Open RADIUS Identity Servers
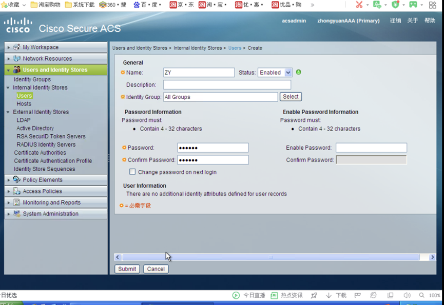The image size is (444, 305). pos(46,145)
